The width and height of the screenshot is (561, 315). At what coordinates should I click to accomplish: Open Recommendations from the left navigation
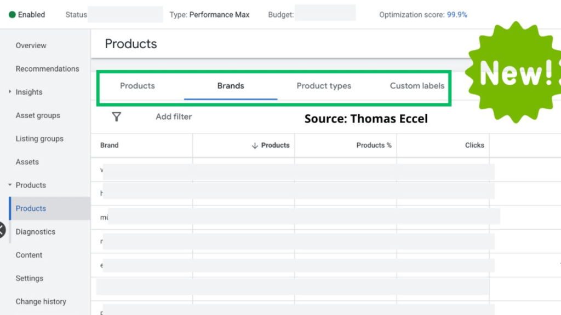click(x=48, y=68)
